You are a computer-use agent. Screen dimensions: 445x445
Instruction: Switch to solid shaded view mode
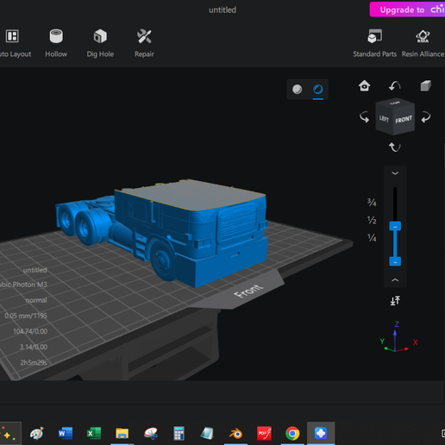(297, 89)
